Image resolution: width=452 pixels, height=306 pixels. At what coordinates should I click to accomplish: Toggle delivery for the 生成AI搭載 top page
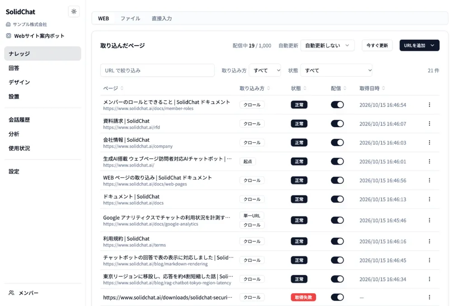coord(337,162)
